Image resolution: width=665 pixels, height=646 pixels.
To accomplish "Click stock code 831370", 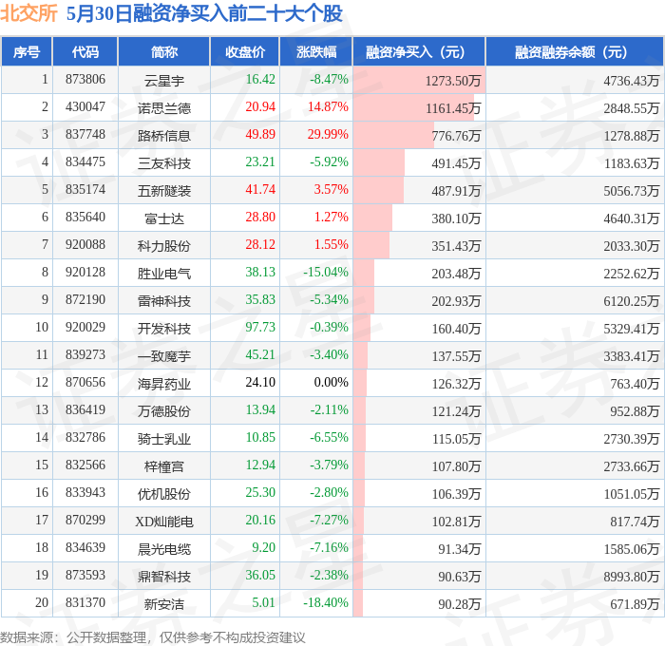I will pyautogui.click(x=85, y=602).
